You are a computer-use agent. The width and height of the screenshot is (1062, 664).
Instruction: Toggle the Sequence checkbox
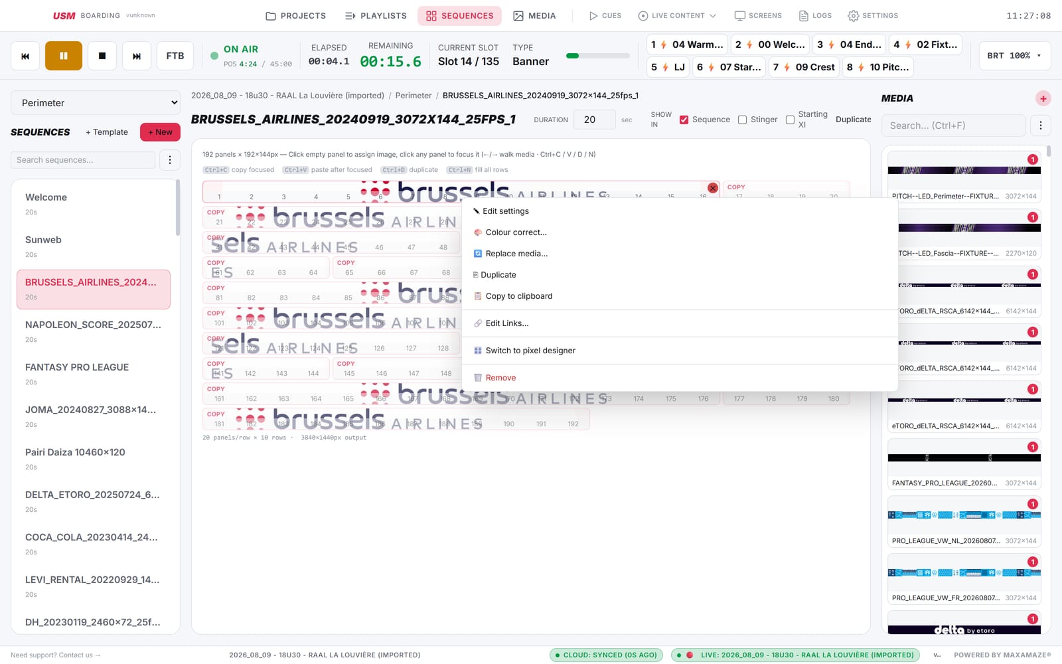[684, 120]
